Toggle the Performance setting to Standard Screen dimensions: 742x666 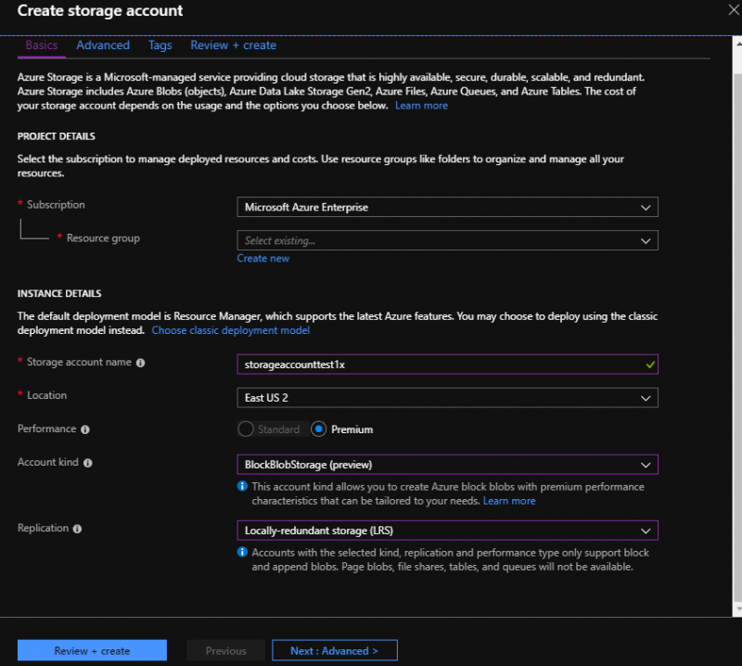[246, 429]
